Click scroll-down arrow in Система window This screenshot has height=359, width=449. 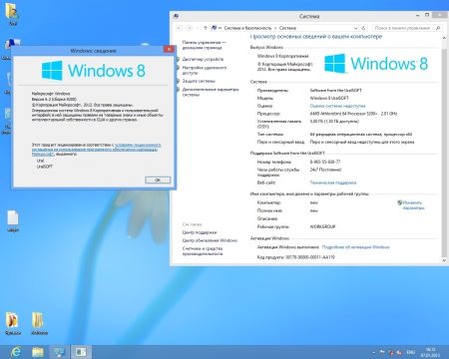[444, 261]
